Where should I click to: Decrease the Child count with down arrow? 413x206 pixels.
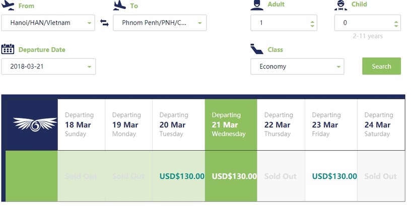(x=396, y=26)
